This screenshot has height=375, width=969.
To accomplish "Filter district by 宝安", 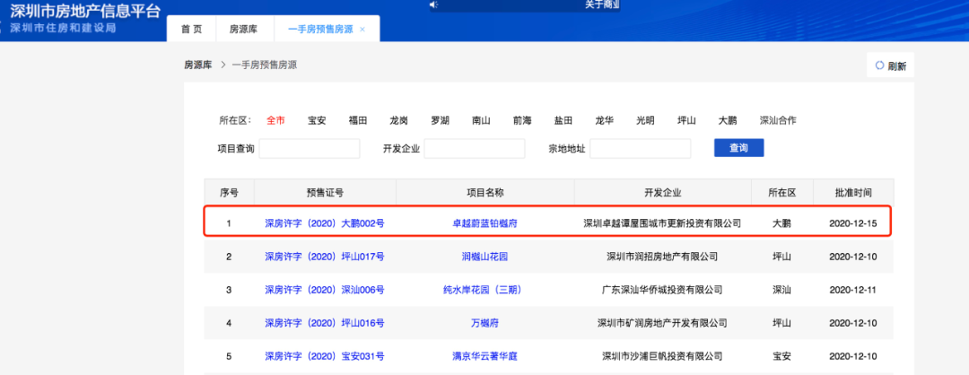I will (317, 120).
